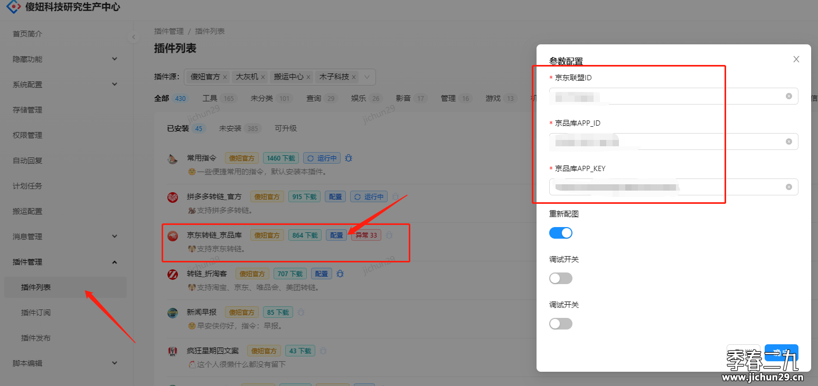
Task: Remove the 大灰机 source tag via its x
Action: 262,77
